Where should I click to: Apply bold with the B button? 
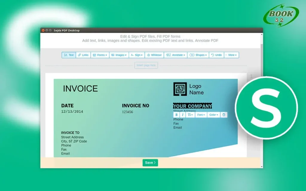pos(176,115)
